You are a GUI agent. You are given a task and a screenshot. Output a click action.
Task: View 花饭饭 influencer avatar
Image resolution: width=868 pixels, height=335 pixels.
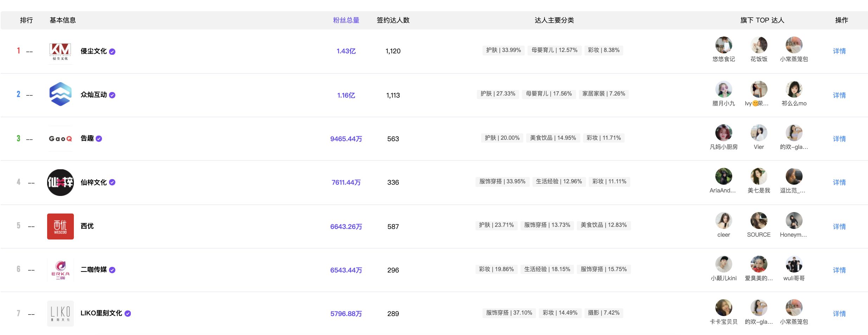point(759,45)
